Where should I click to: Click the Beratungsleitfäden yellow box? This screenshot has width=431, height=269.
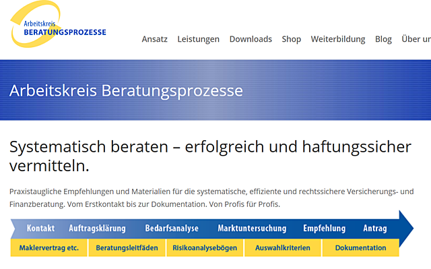click(127, 248)
